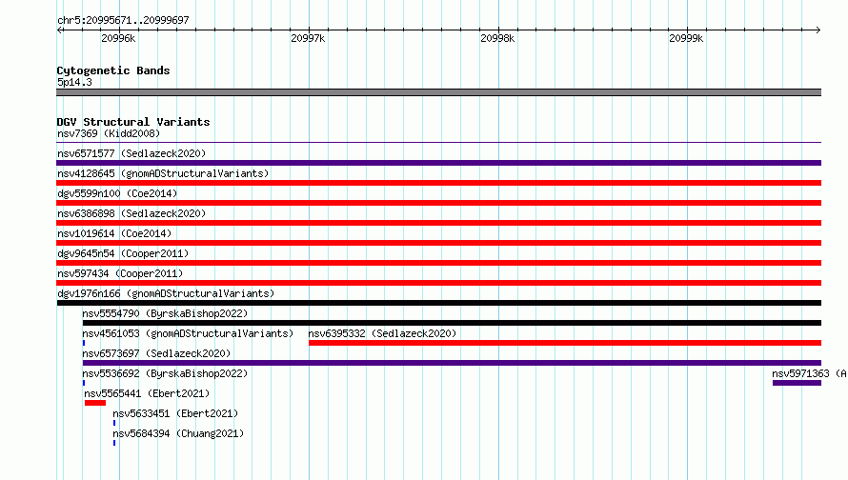Image resolution: width=848 pixels, height=480 pixels.
Task: Open nsv6571577 (Sedlazeck2020) variant label
Action: click(131, 153)
